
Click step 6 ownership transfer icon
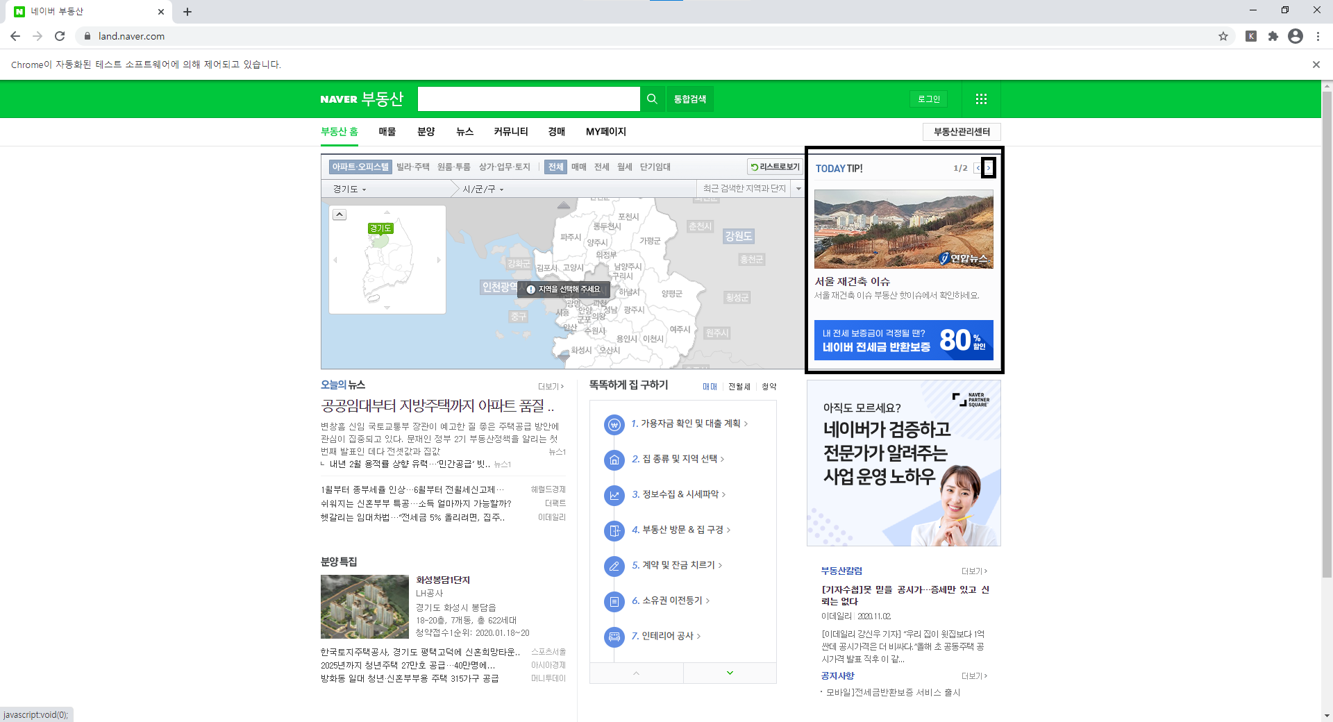614,601
